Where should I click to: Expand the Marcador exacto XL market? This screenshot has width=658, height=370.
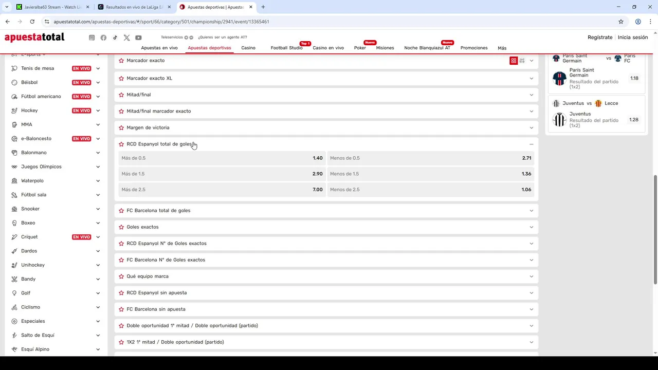pos(532,78)
